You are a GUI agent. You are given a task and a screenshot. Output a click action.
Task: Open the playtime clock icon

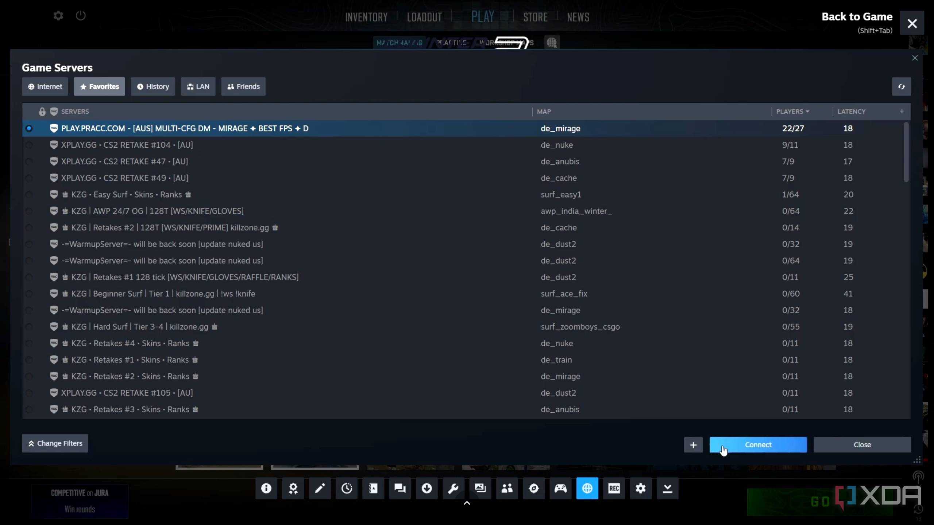(347, 488)
